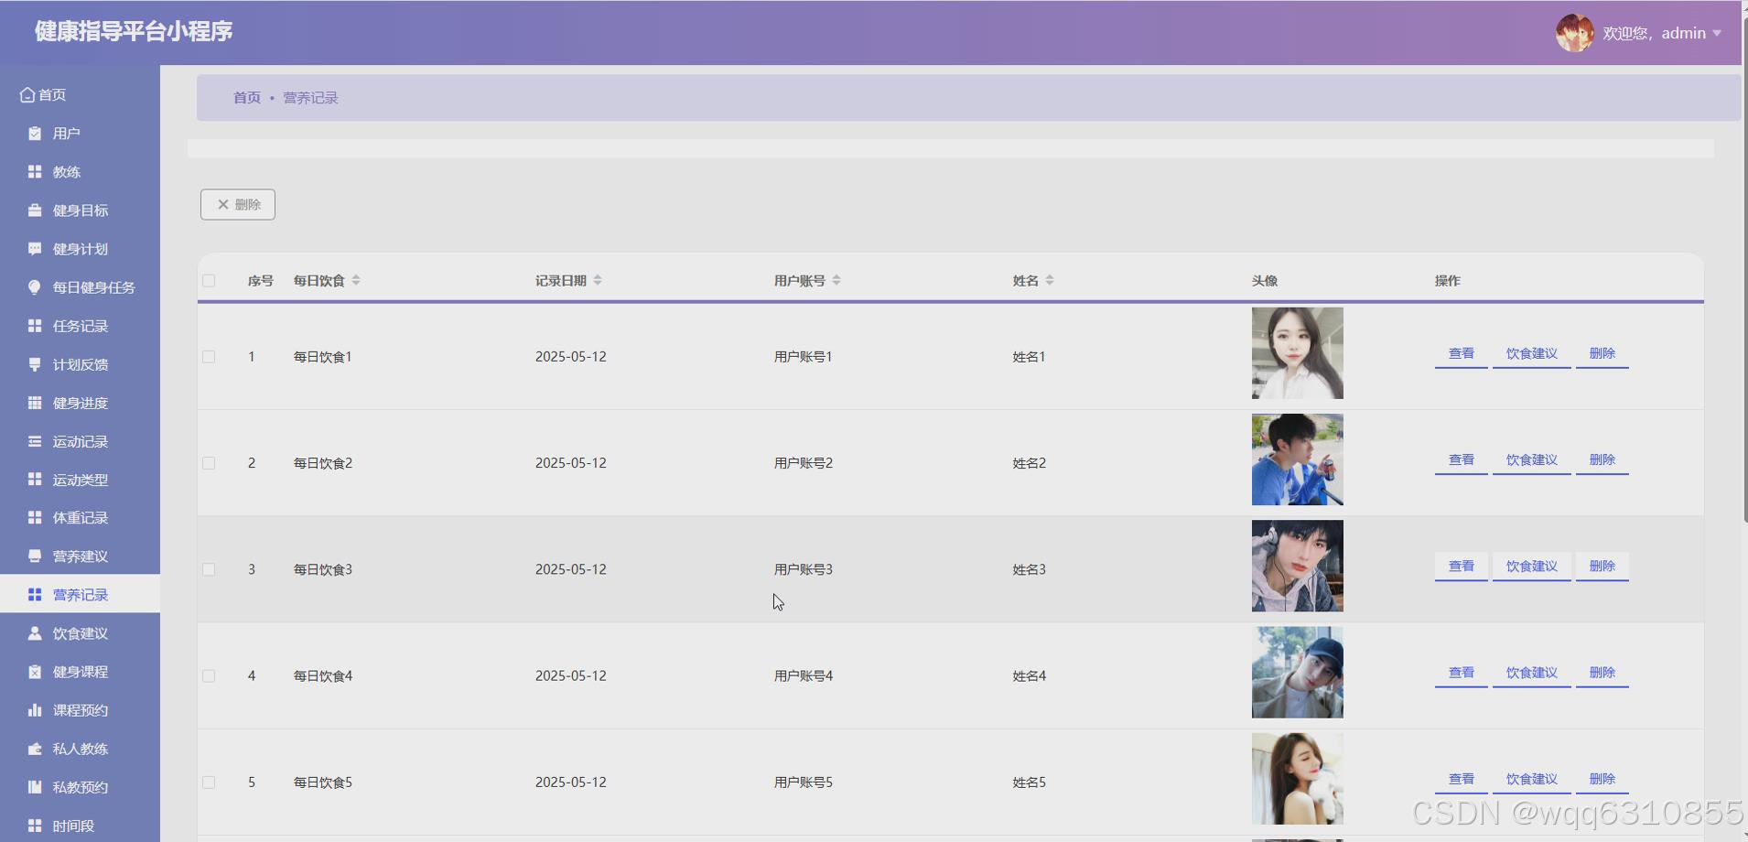Click the 健康指导平台小程序 title
This screenshot has height=842, width=1748.
(x=134, y=31)
